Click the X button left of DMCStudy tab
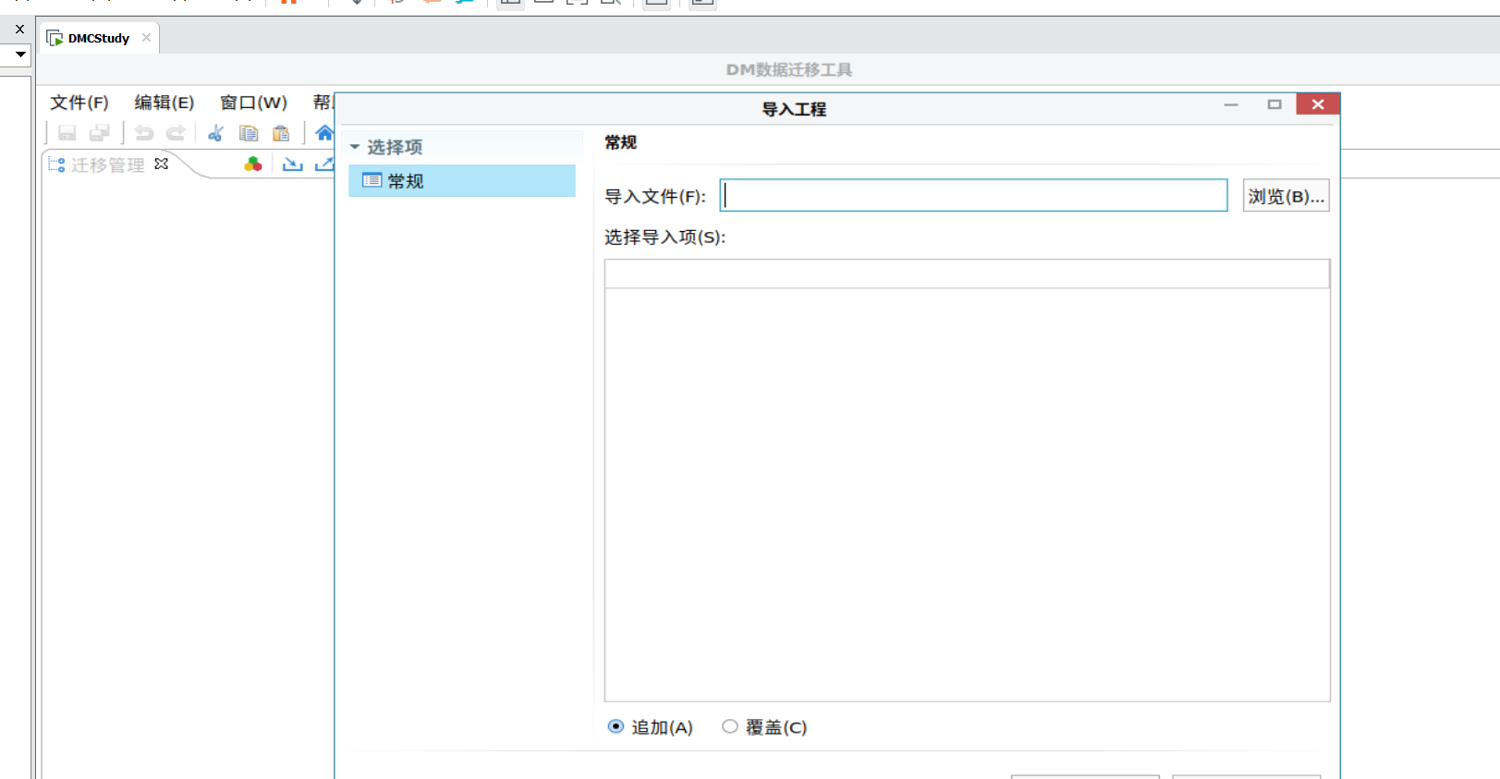 (x=19, y=30)
